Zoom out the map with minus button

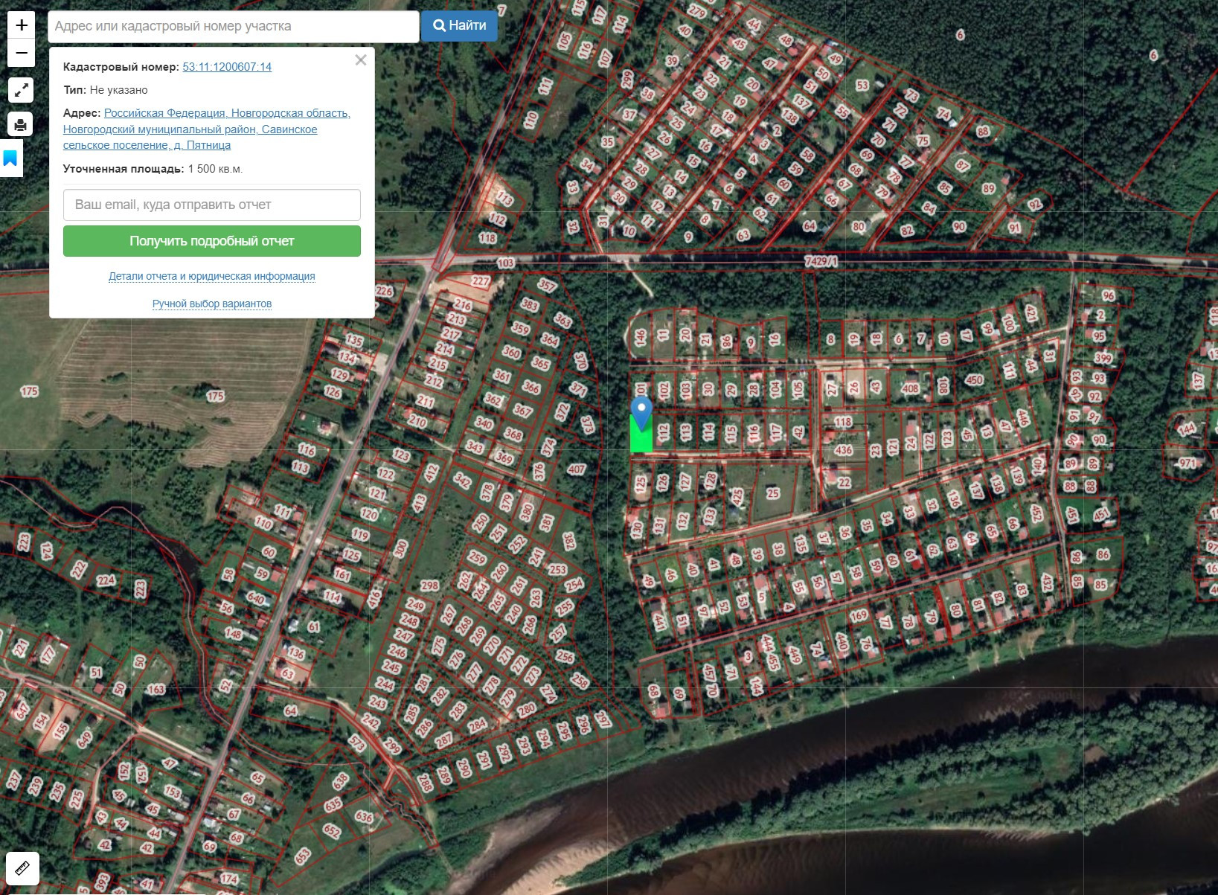click(22, 53)
